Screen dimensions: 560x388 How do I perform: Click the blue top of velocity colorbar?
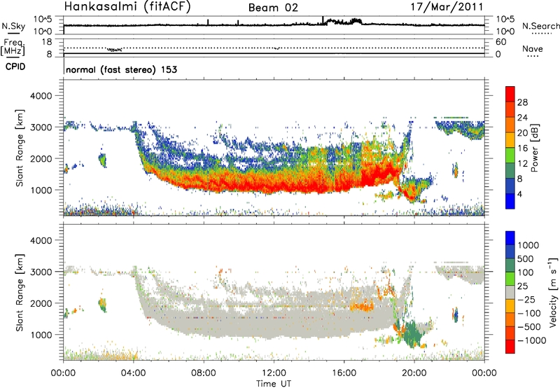click(510, 238)
